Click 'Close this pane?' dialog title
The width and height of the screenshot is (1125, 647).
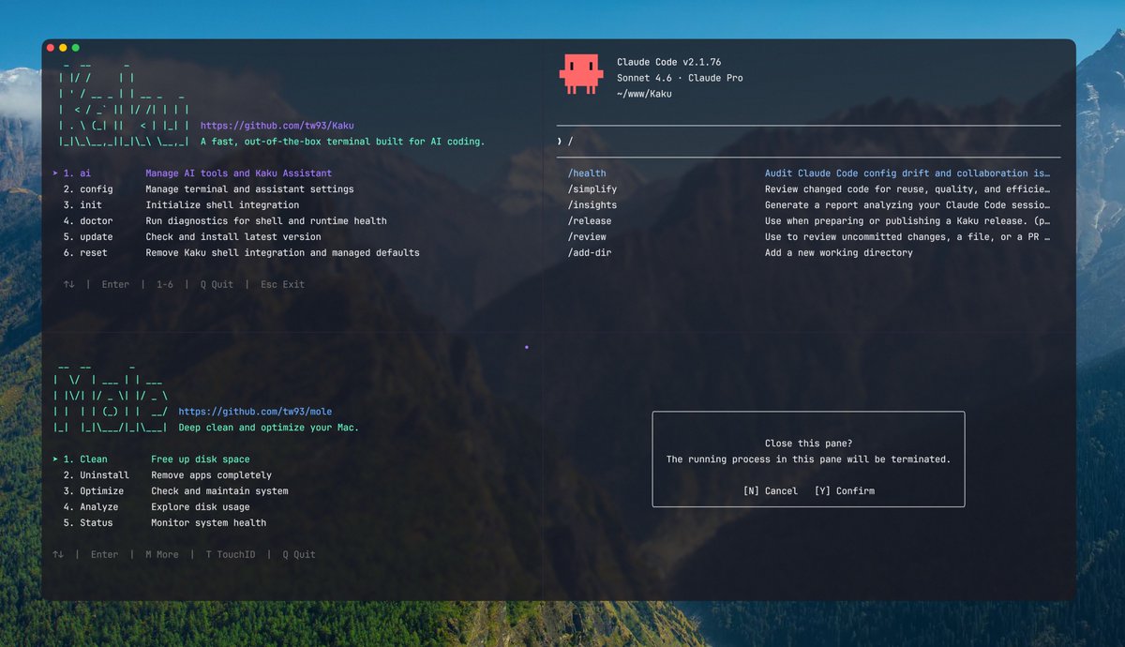[x=809, y=444]
